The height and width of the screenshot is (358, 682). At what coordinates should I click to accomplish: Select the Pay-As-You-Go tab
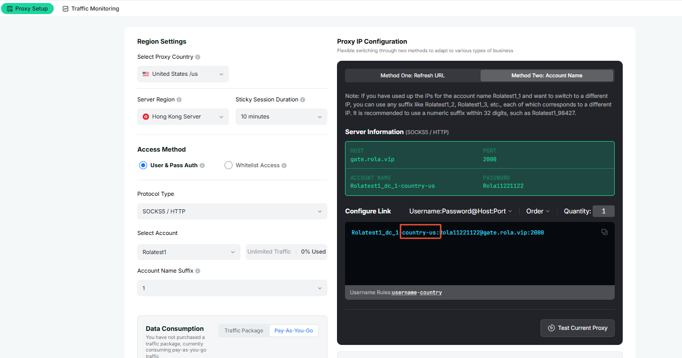pyautogui.click(x=294, y=330)
